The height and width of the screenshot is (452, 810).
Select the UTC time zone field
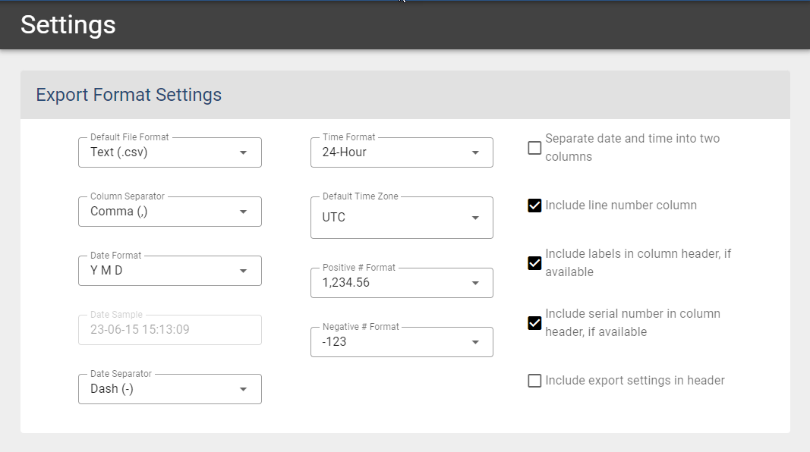pyautogui.click(x=402, y=217)
